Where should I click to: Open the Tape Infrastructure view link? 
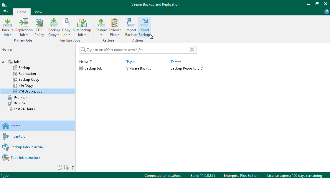coord(25,158)
